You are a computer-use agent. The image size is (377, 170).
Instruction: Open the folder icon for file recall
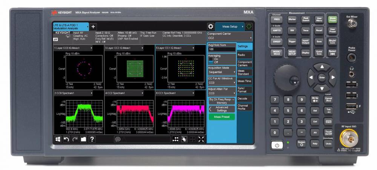pos(83,139)
